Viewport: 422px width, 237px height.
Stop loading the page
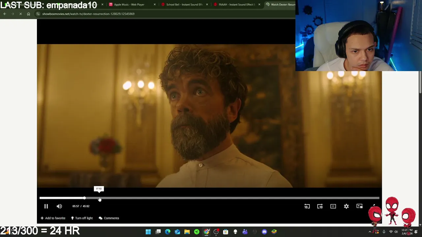tap(20, 14)
